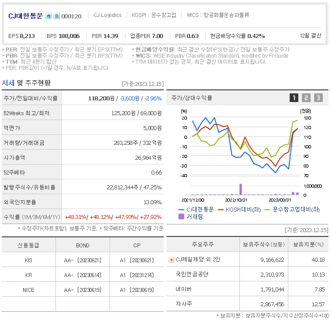Screen dimensions: 332x325
Task: Click +48.31% 1M return value
Action: pos(76,217)
